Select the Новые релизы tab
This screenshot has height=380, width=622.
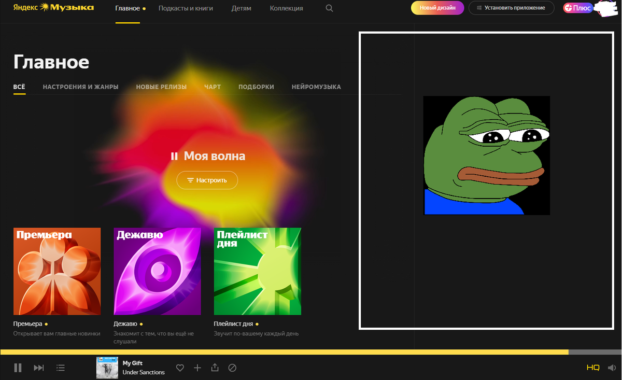click(x=161, y=87)
